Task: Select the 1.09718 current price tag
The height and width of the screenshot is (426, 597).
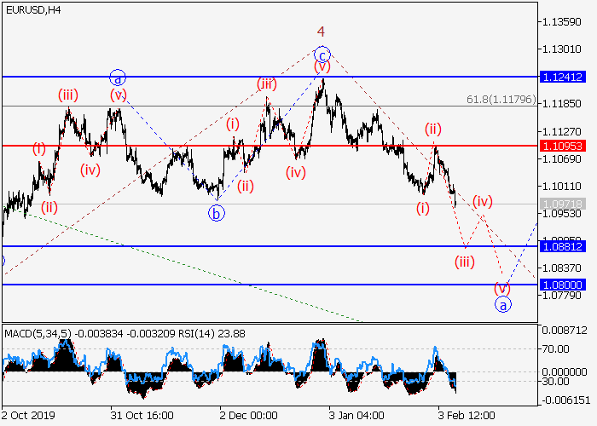Action: 562,204
